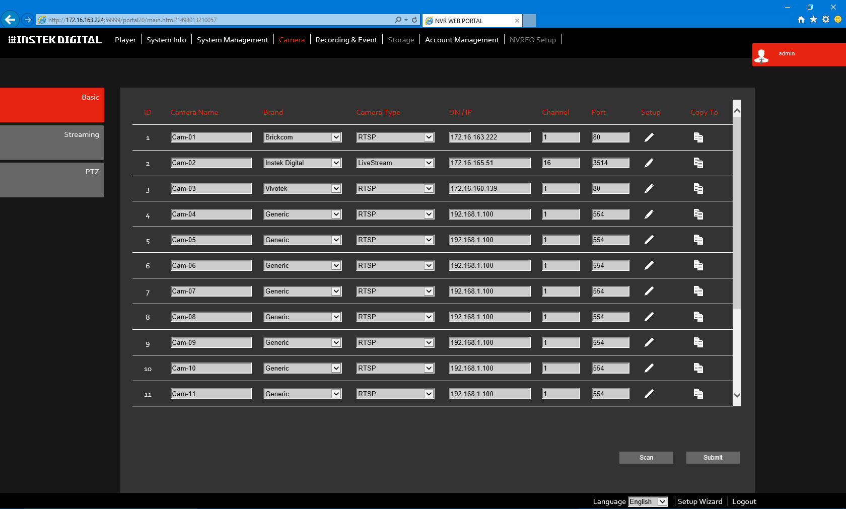Open pencil setup icon for Cam-11
The height and width of the screenshot is (509, 846).
click(x=649, y=394)
